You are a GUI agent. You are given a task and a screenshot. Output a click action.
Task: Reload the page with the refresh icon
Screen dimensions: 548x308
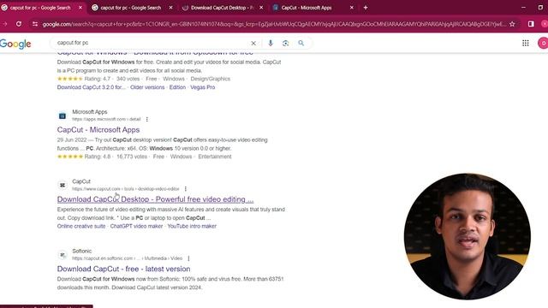click(x=19, y=24)
